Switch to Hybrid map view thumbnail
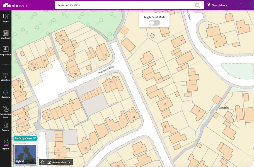 tap(25, 154)
